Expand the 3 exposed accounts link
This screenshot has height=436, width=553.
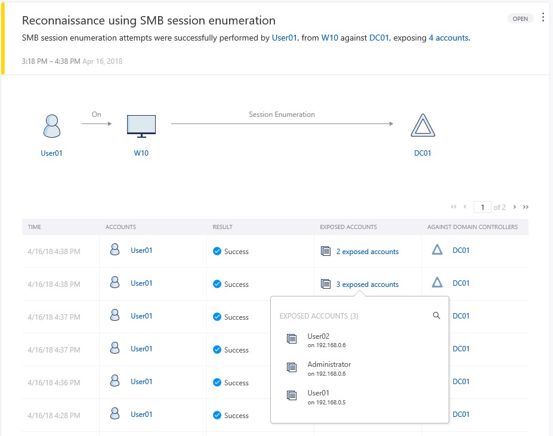(367, 285)
